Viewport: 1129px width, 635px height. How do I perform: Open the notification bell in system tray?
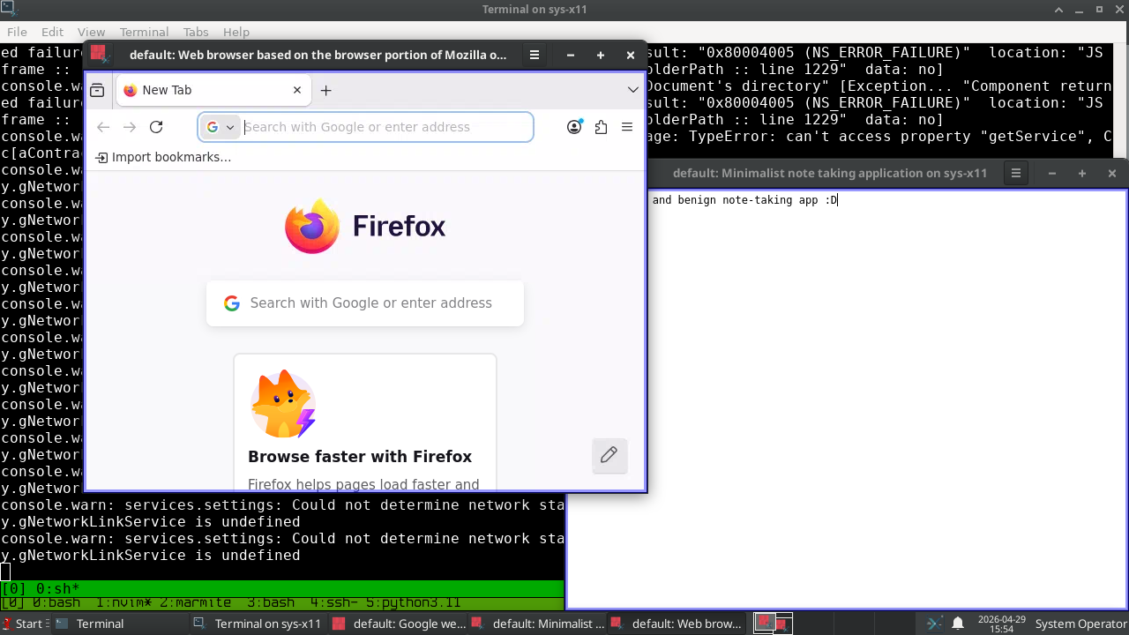[958, 624]
